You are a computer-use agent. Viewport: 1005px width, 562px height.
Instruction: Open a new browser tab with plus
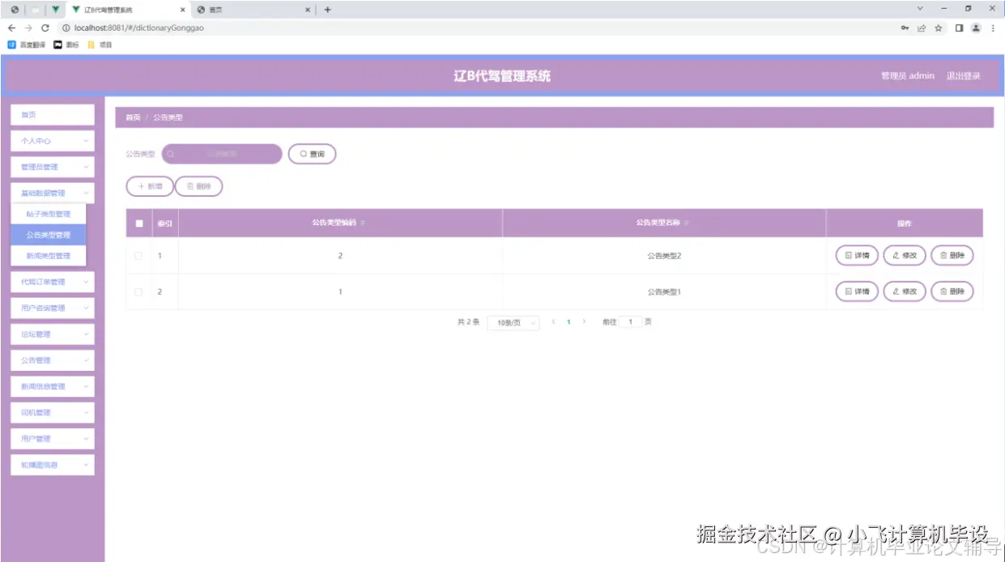coord(327,10)
